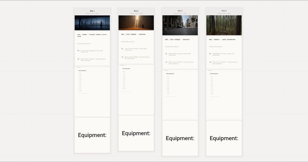Select the 'Equipment:' note in Shot 4
The width and height of the screenshot is (308, 162).
[224, 138]
